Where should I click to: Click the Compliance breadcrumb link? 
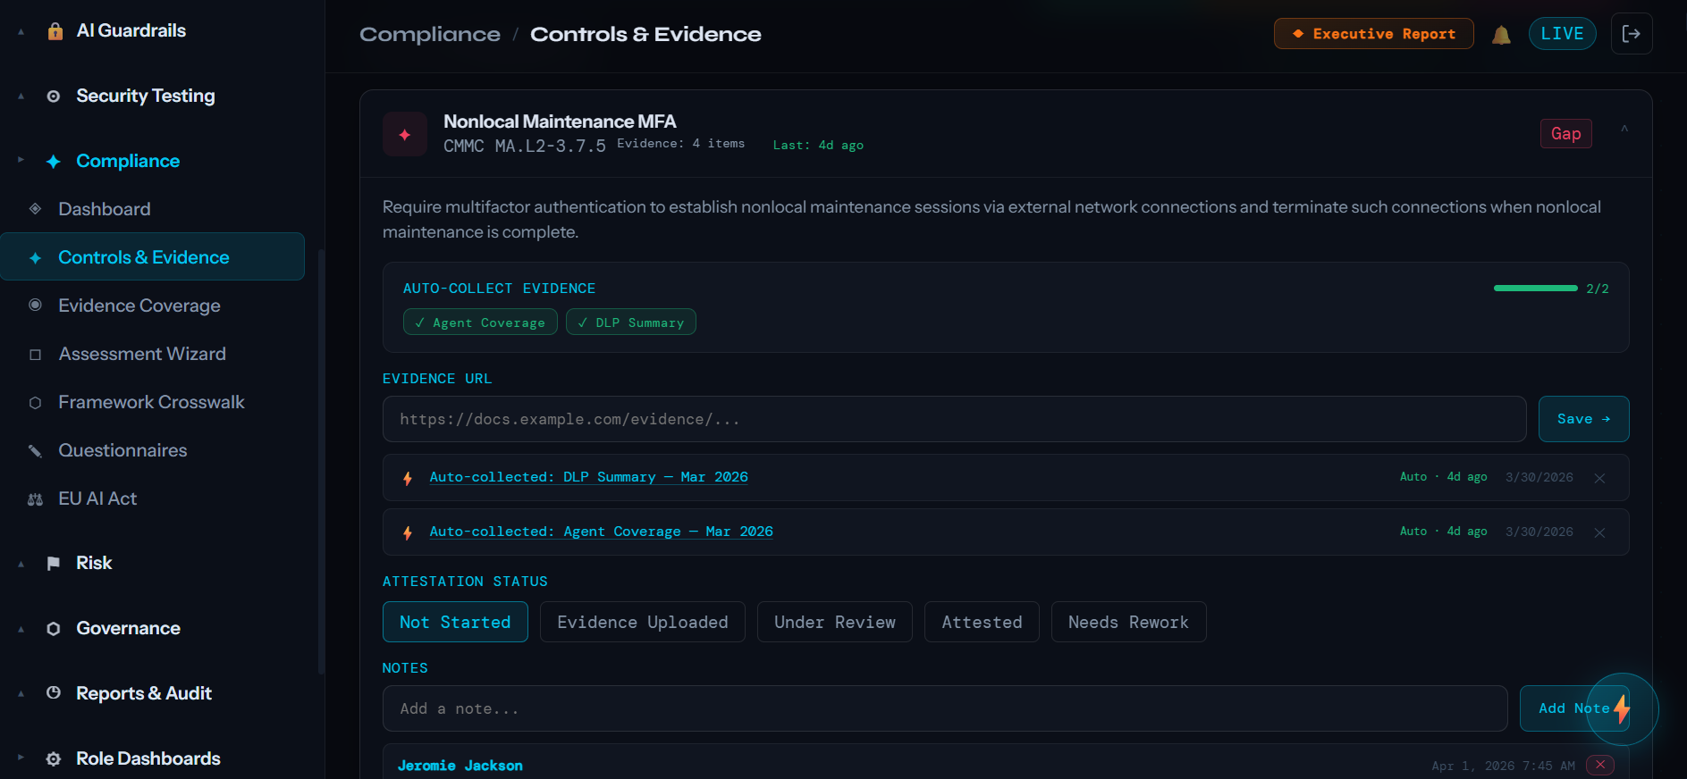tap(430, 34)
